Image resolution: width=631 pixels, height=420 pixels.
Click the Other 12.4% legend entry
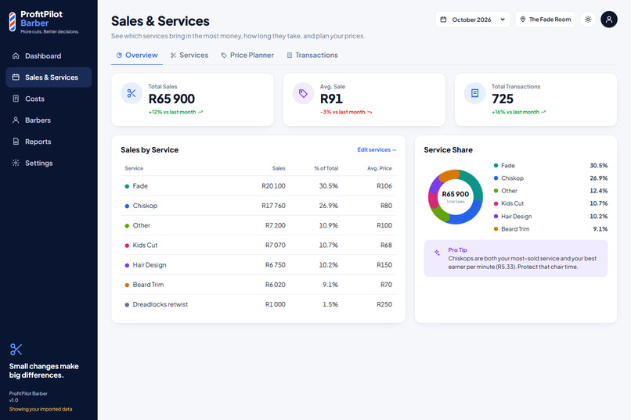click(x=550, y=191)
